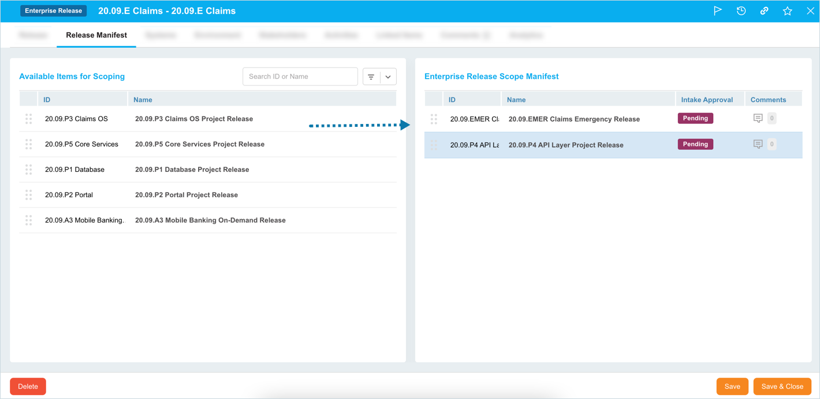Screen dimensions: 820x399
Task: Open the history clock icon
Action: coord(741,11)
